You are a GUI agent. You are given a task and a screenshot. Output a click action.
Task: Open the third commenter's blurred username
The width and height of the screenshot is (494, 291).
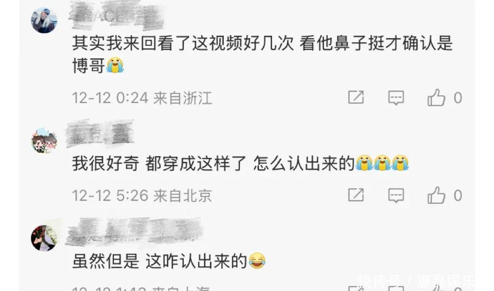tap(135, 232)
